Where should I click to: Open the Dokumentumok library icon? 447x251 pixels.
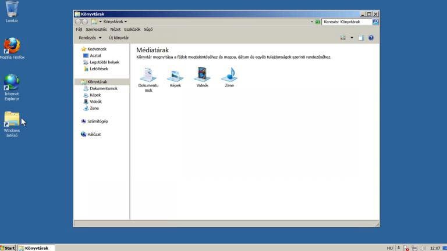pos(148,74)
